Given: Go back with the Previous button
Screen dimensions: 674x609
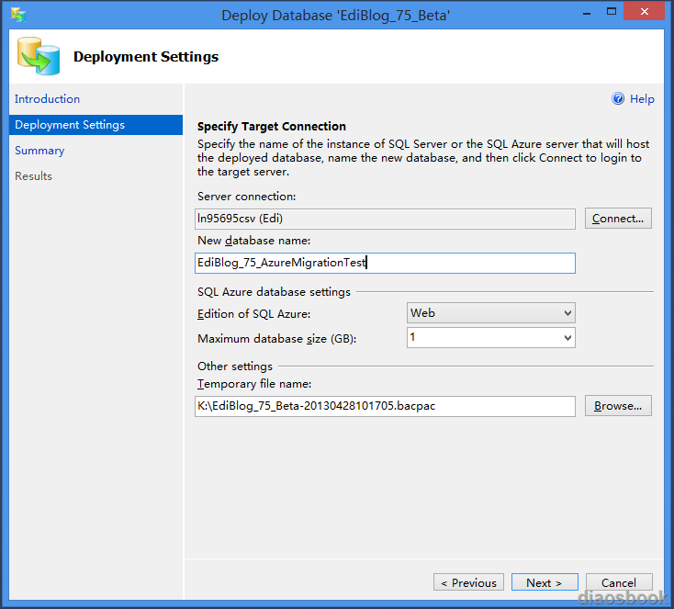Looking at the screenshot, I should point(468,582).
